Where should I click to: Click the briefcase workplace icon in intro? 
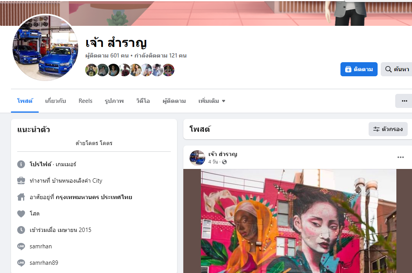point(21,181)
